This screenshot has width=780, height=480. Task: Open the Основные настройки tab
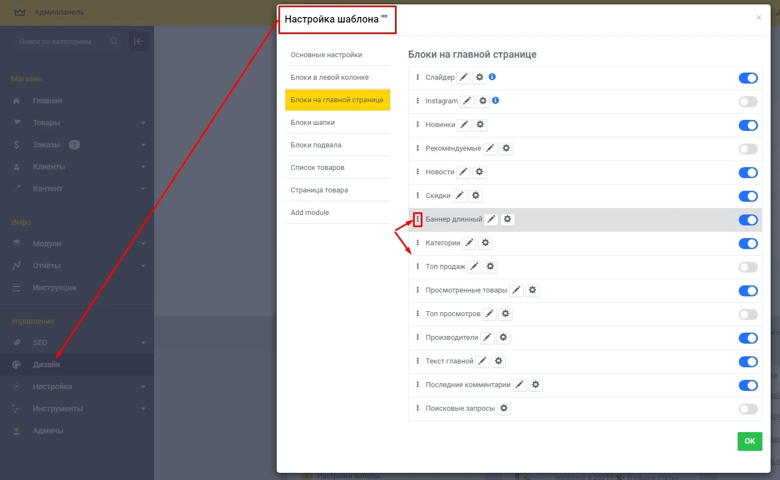tap(326, 55)
